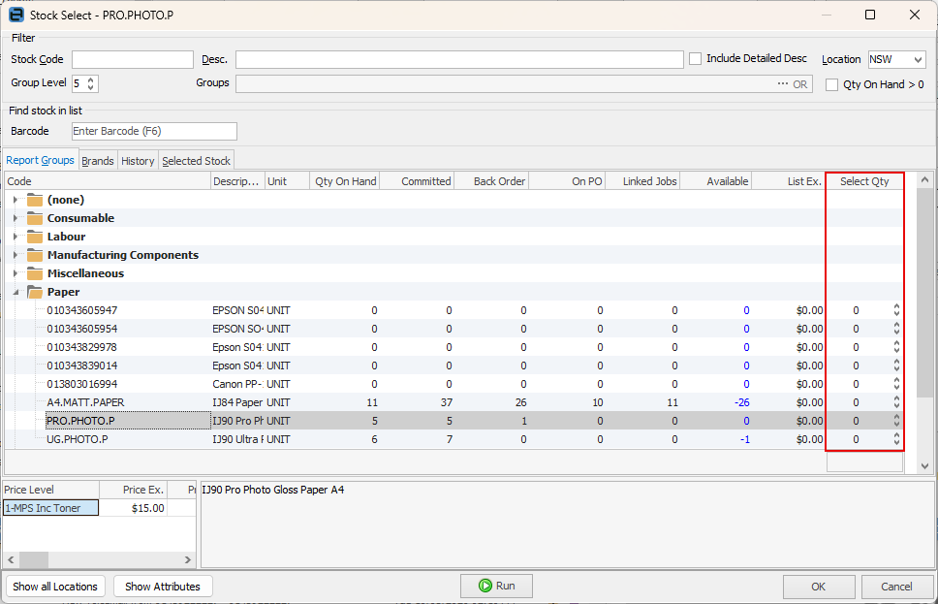
Task: Adjust Select Qty spinner for UG.PHOTO.P
Action: coord(896,439)
